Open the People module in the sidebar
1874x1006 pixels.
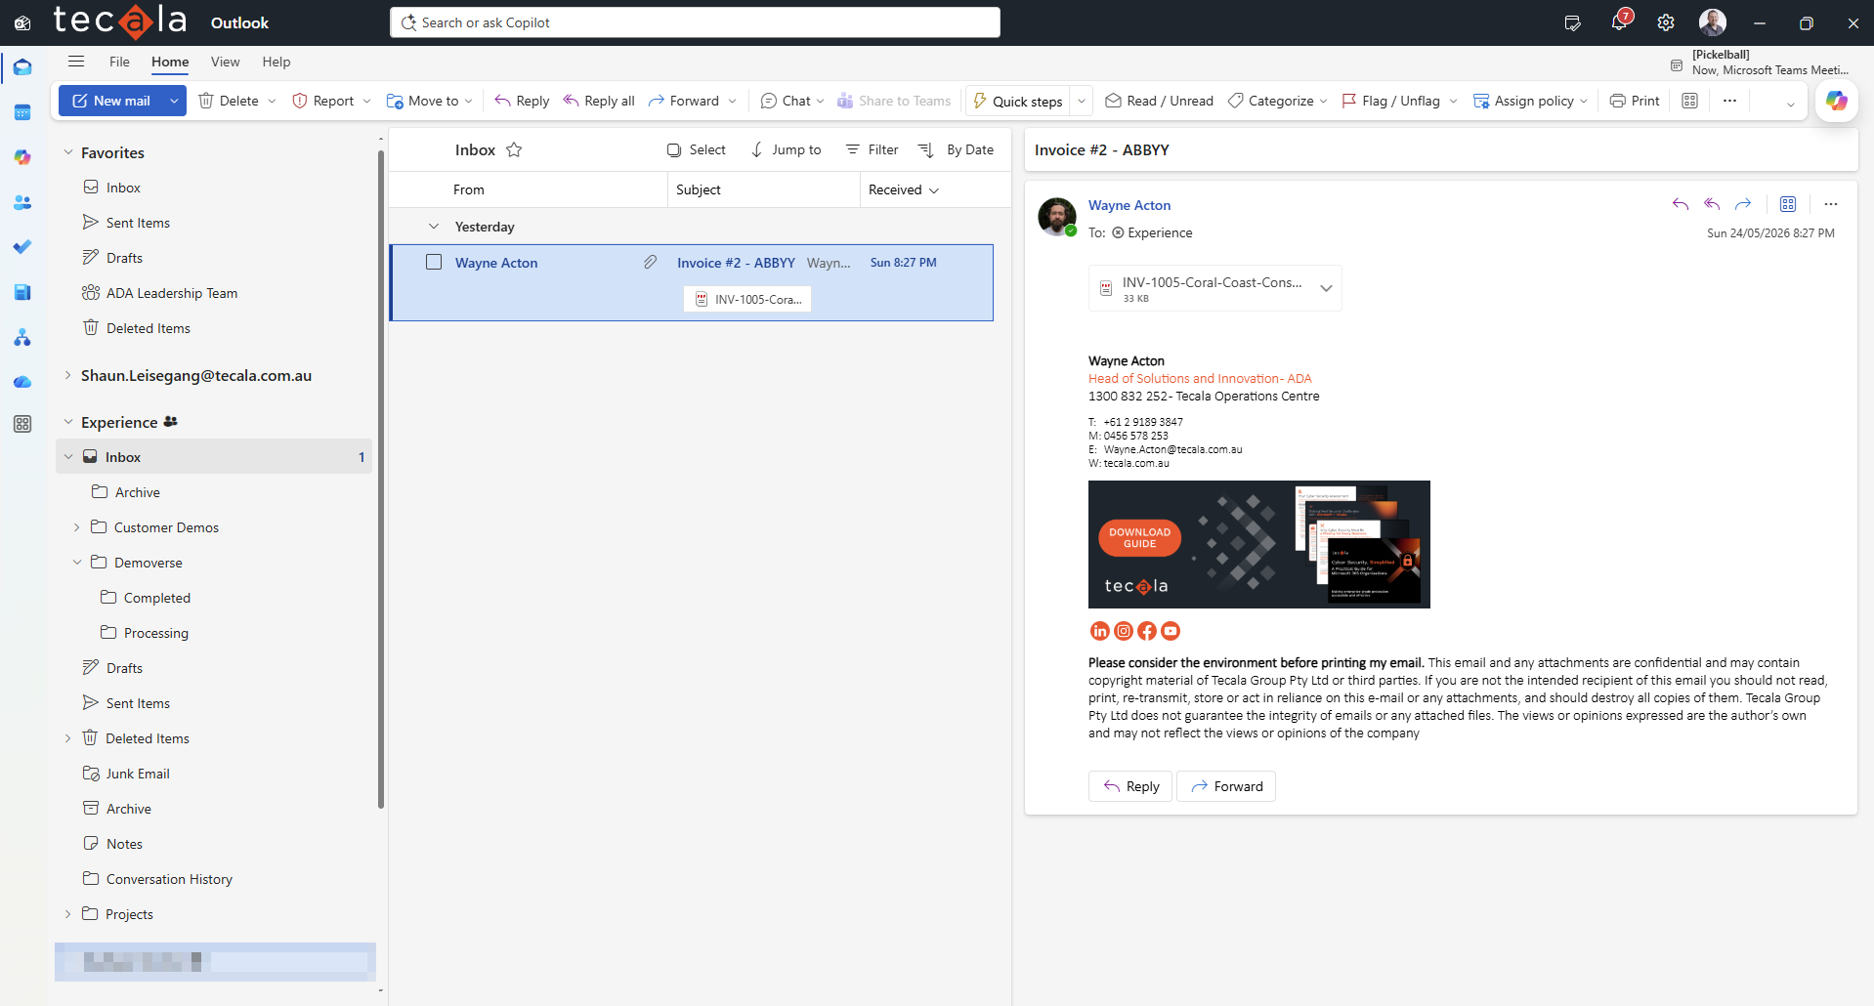pos(22,202)
